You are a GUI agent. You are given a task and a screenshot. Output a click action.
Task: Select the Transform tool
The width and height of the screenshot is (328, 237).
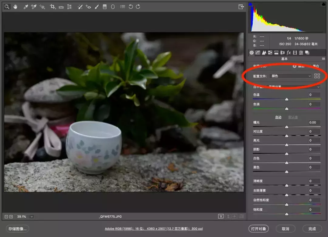[x=70, y=7]
